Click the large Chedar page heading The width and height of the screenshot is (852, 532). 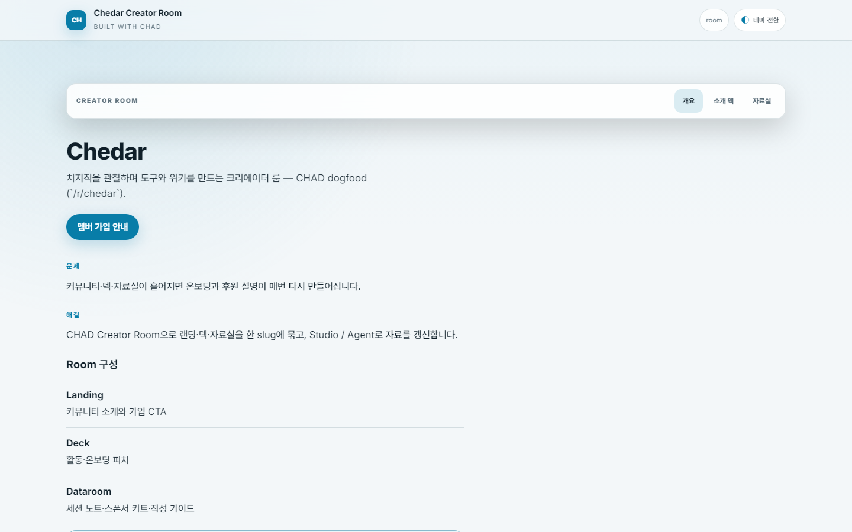(106, 151)
